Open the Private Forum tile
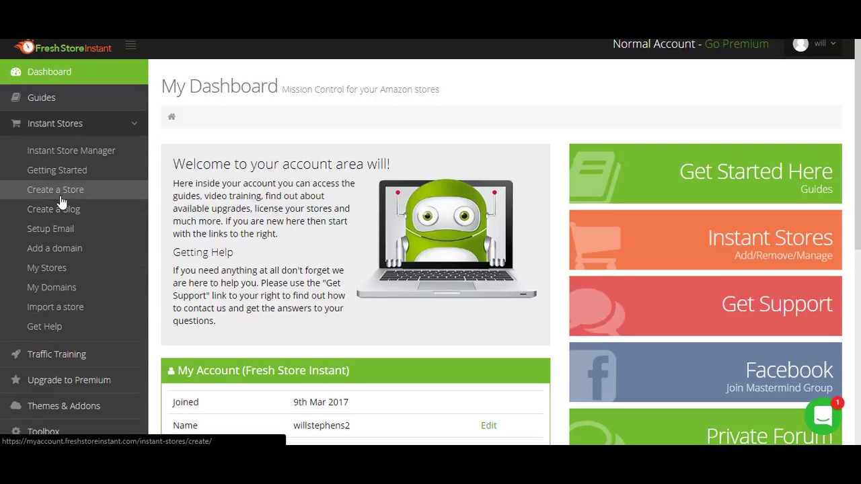The image size is (861, 484). [706, 427]
